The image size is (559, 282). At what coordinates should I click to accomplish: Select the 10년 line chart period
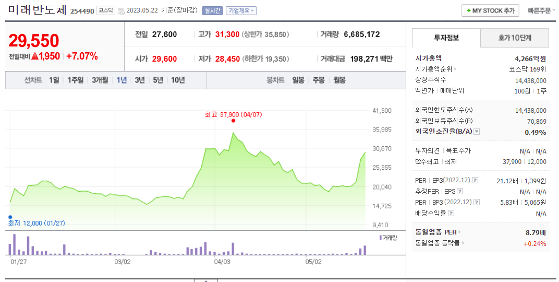[178, 80]
